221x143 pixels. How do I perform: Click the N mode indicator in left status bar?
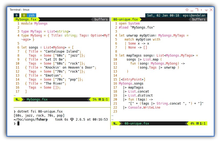pos(17,100)
